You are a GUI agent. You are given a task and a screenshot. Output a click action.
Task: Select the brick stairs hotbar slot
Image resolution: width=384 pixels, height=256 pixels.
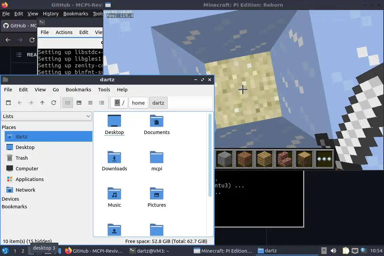(x=284, y=159)
